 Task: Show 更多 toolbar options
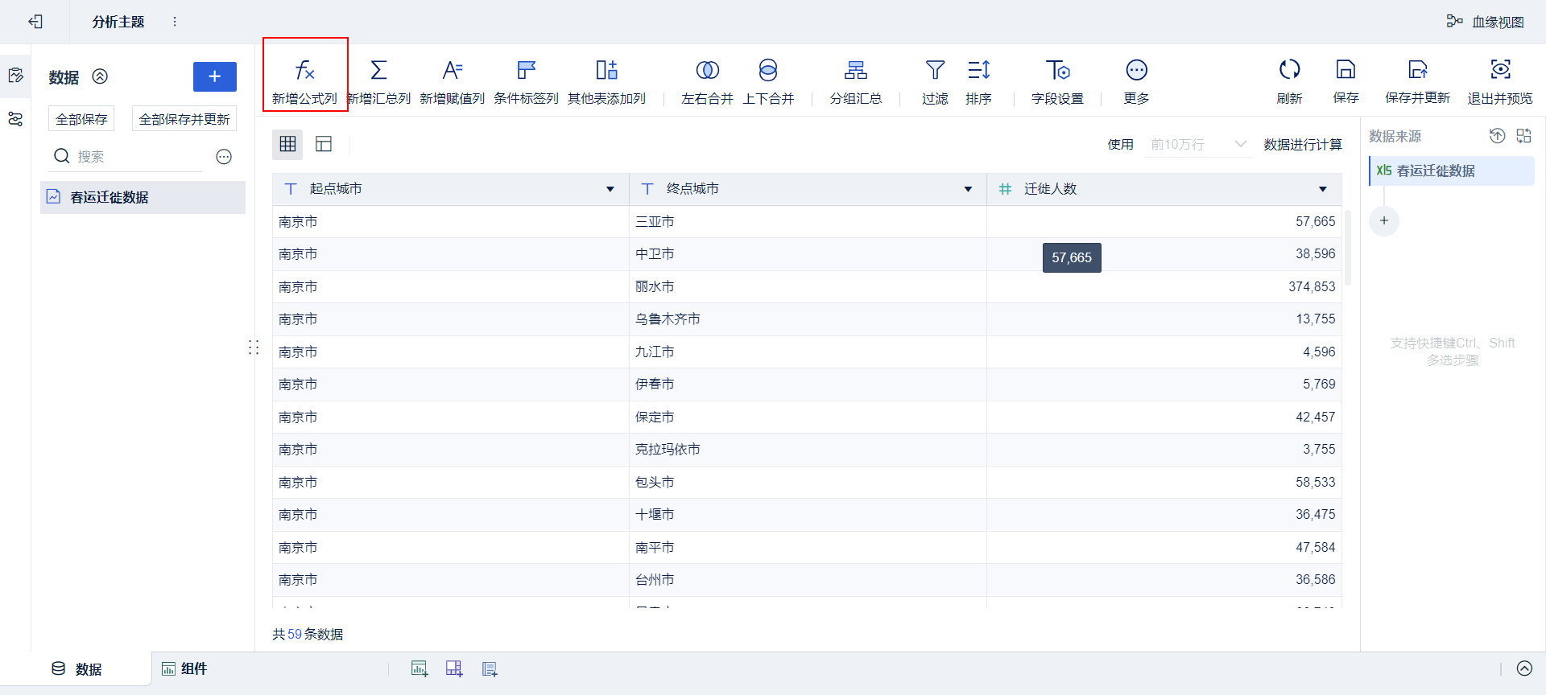click(x=1136, y=81)
